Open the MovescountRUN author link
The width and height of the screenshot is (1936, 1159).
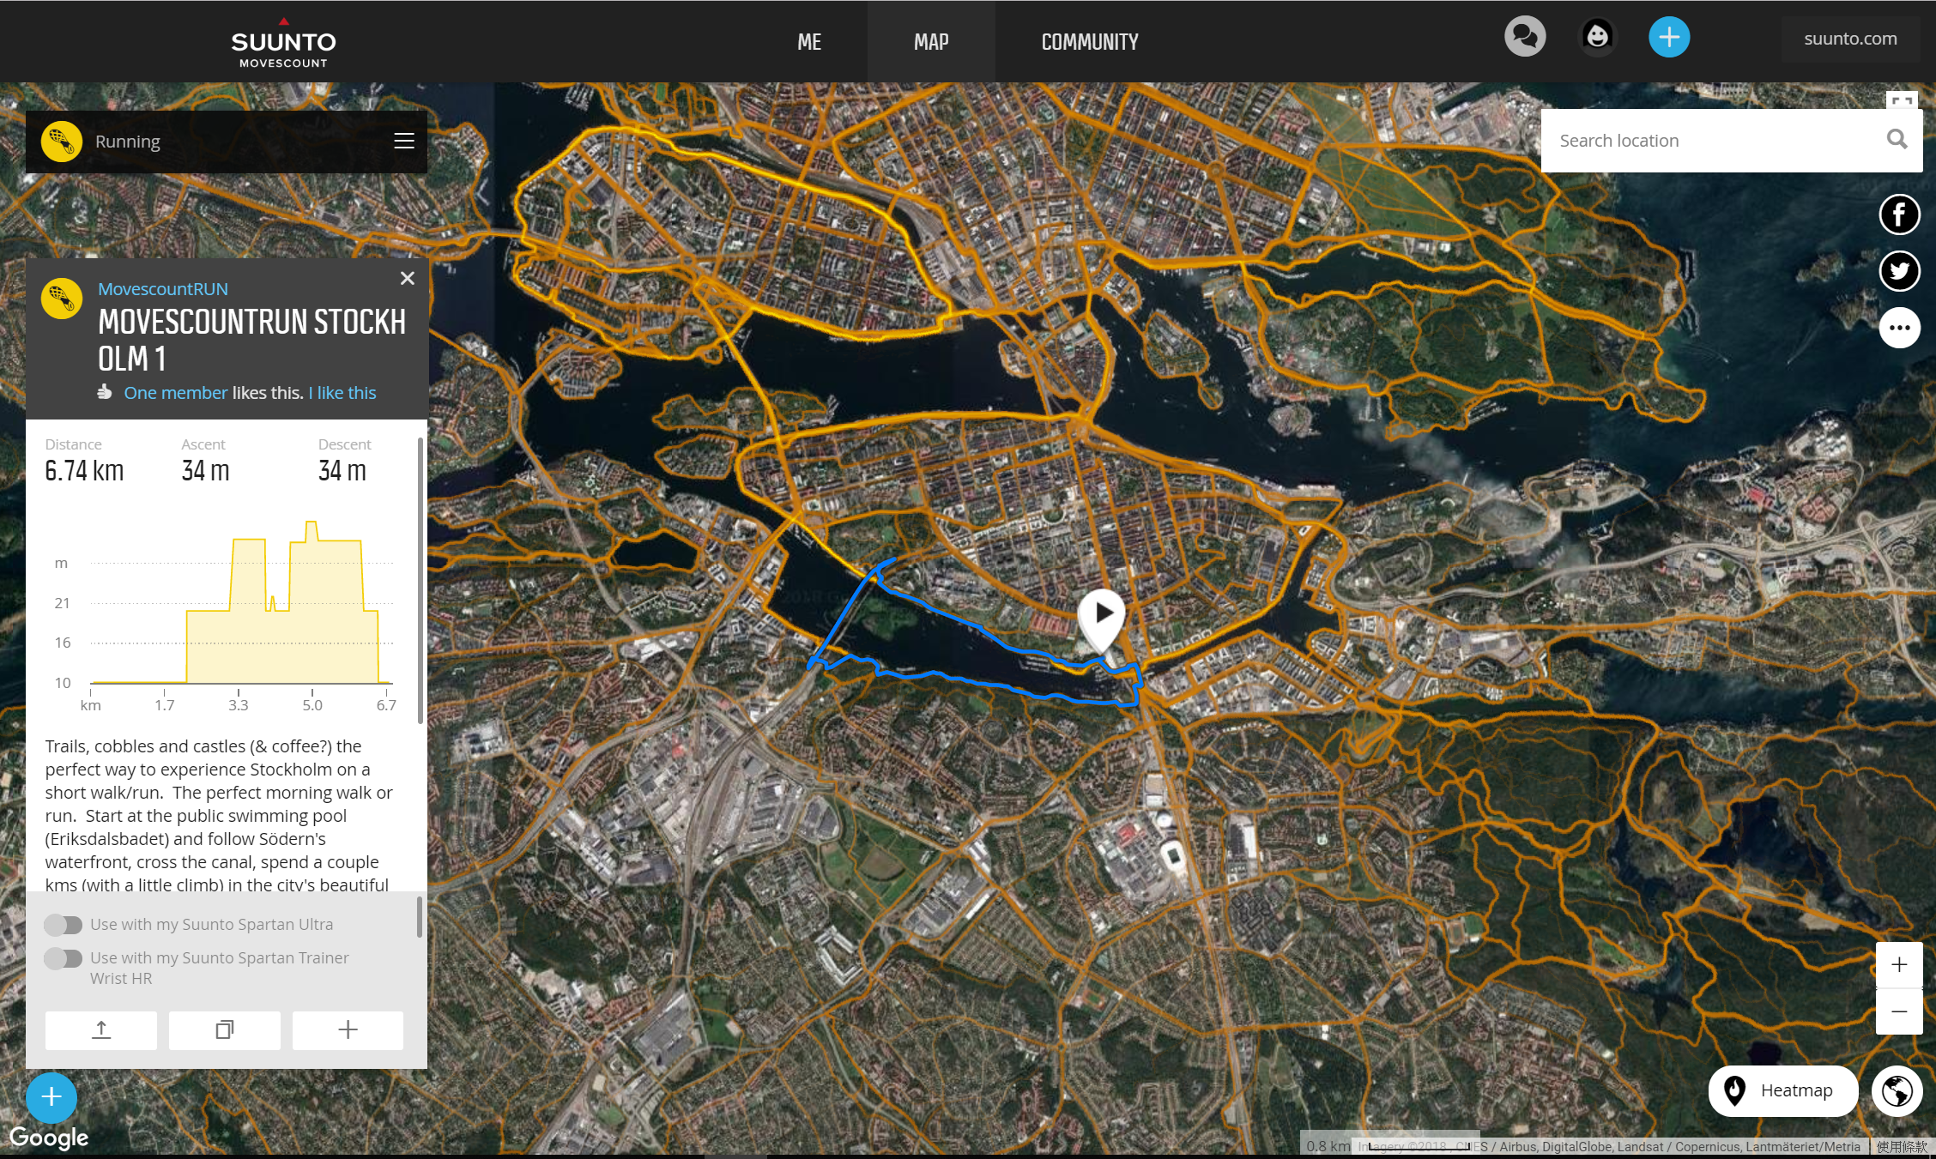click(x=163, y=289)
